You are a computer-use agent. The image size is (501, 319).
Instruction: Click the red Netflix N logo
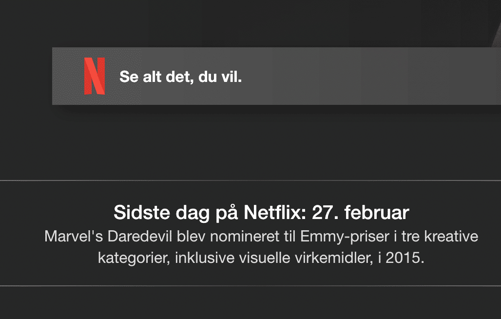click(95, 76)
